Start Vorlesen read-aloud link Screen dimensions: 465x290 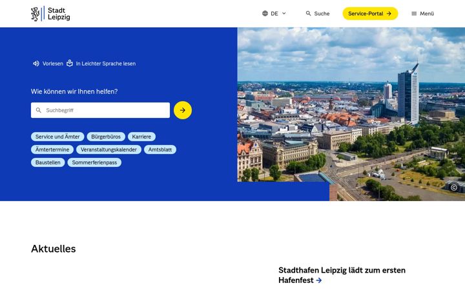pyautogui.click(x=48, y=63)
